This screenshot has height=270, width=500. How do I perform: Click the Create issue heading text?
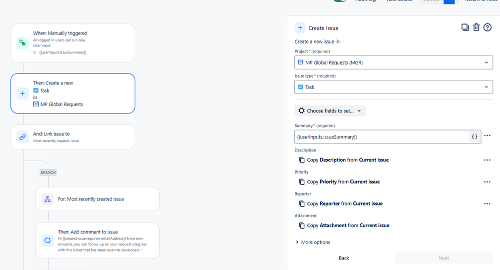[323, 28]
